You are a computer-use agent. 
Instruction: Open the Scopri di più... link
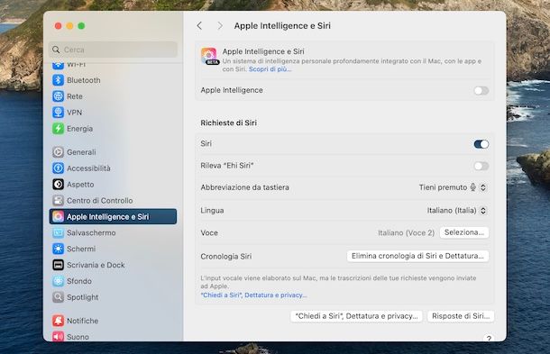pyautogui.click(x=270, y=69)
